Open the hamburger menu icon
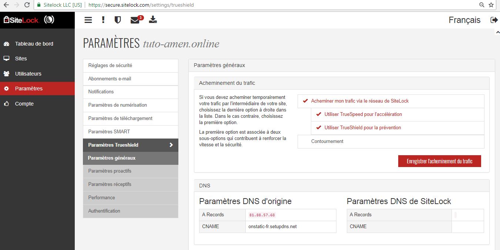Image resolution: width=500 pixels, height=250 pixels. (x=88, y=20)
